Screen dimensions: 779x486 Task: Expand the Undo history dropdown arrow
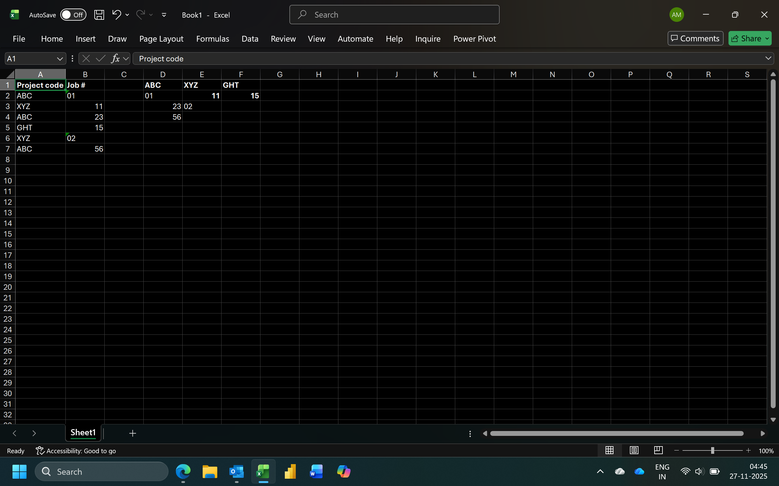127,15
